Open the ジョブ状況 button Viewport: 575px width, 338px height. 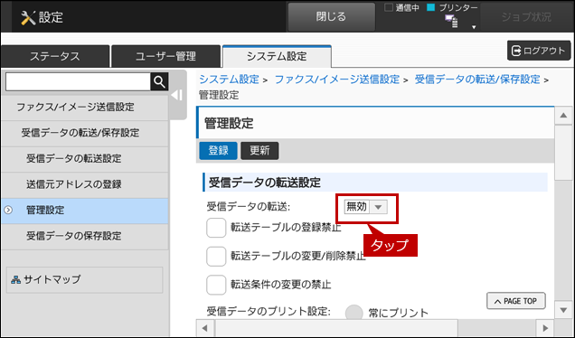526,17
